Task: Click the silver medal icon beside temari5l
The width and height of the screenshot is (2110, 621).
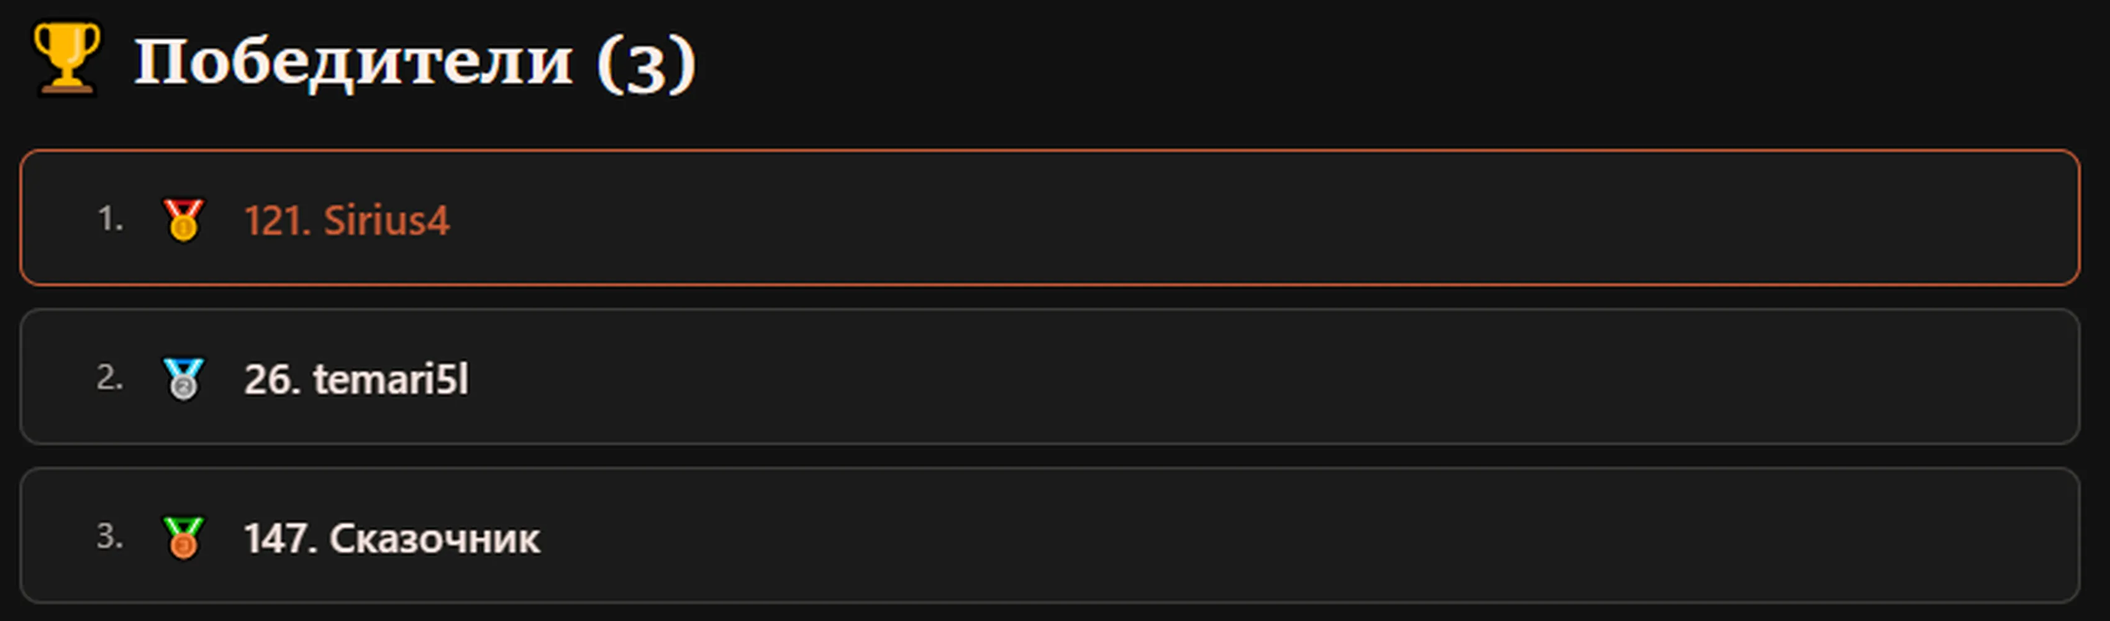Action: (x=183, y=378)
